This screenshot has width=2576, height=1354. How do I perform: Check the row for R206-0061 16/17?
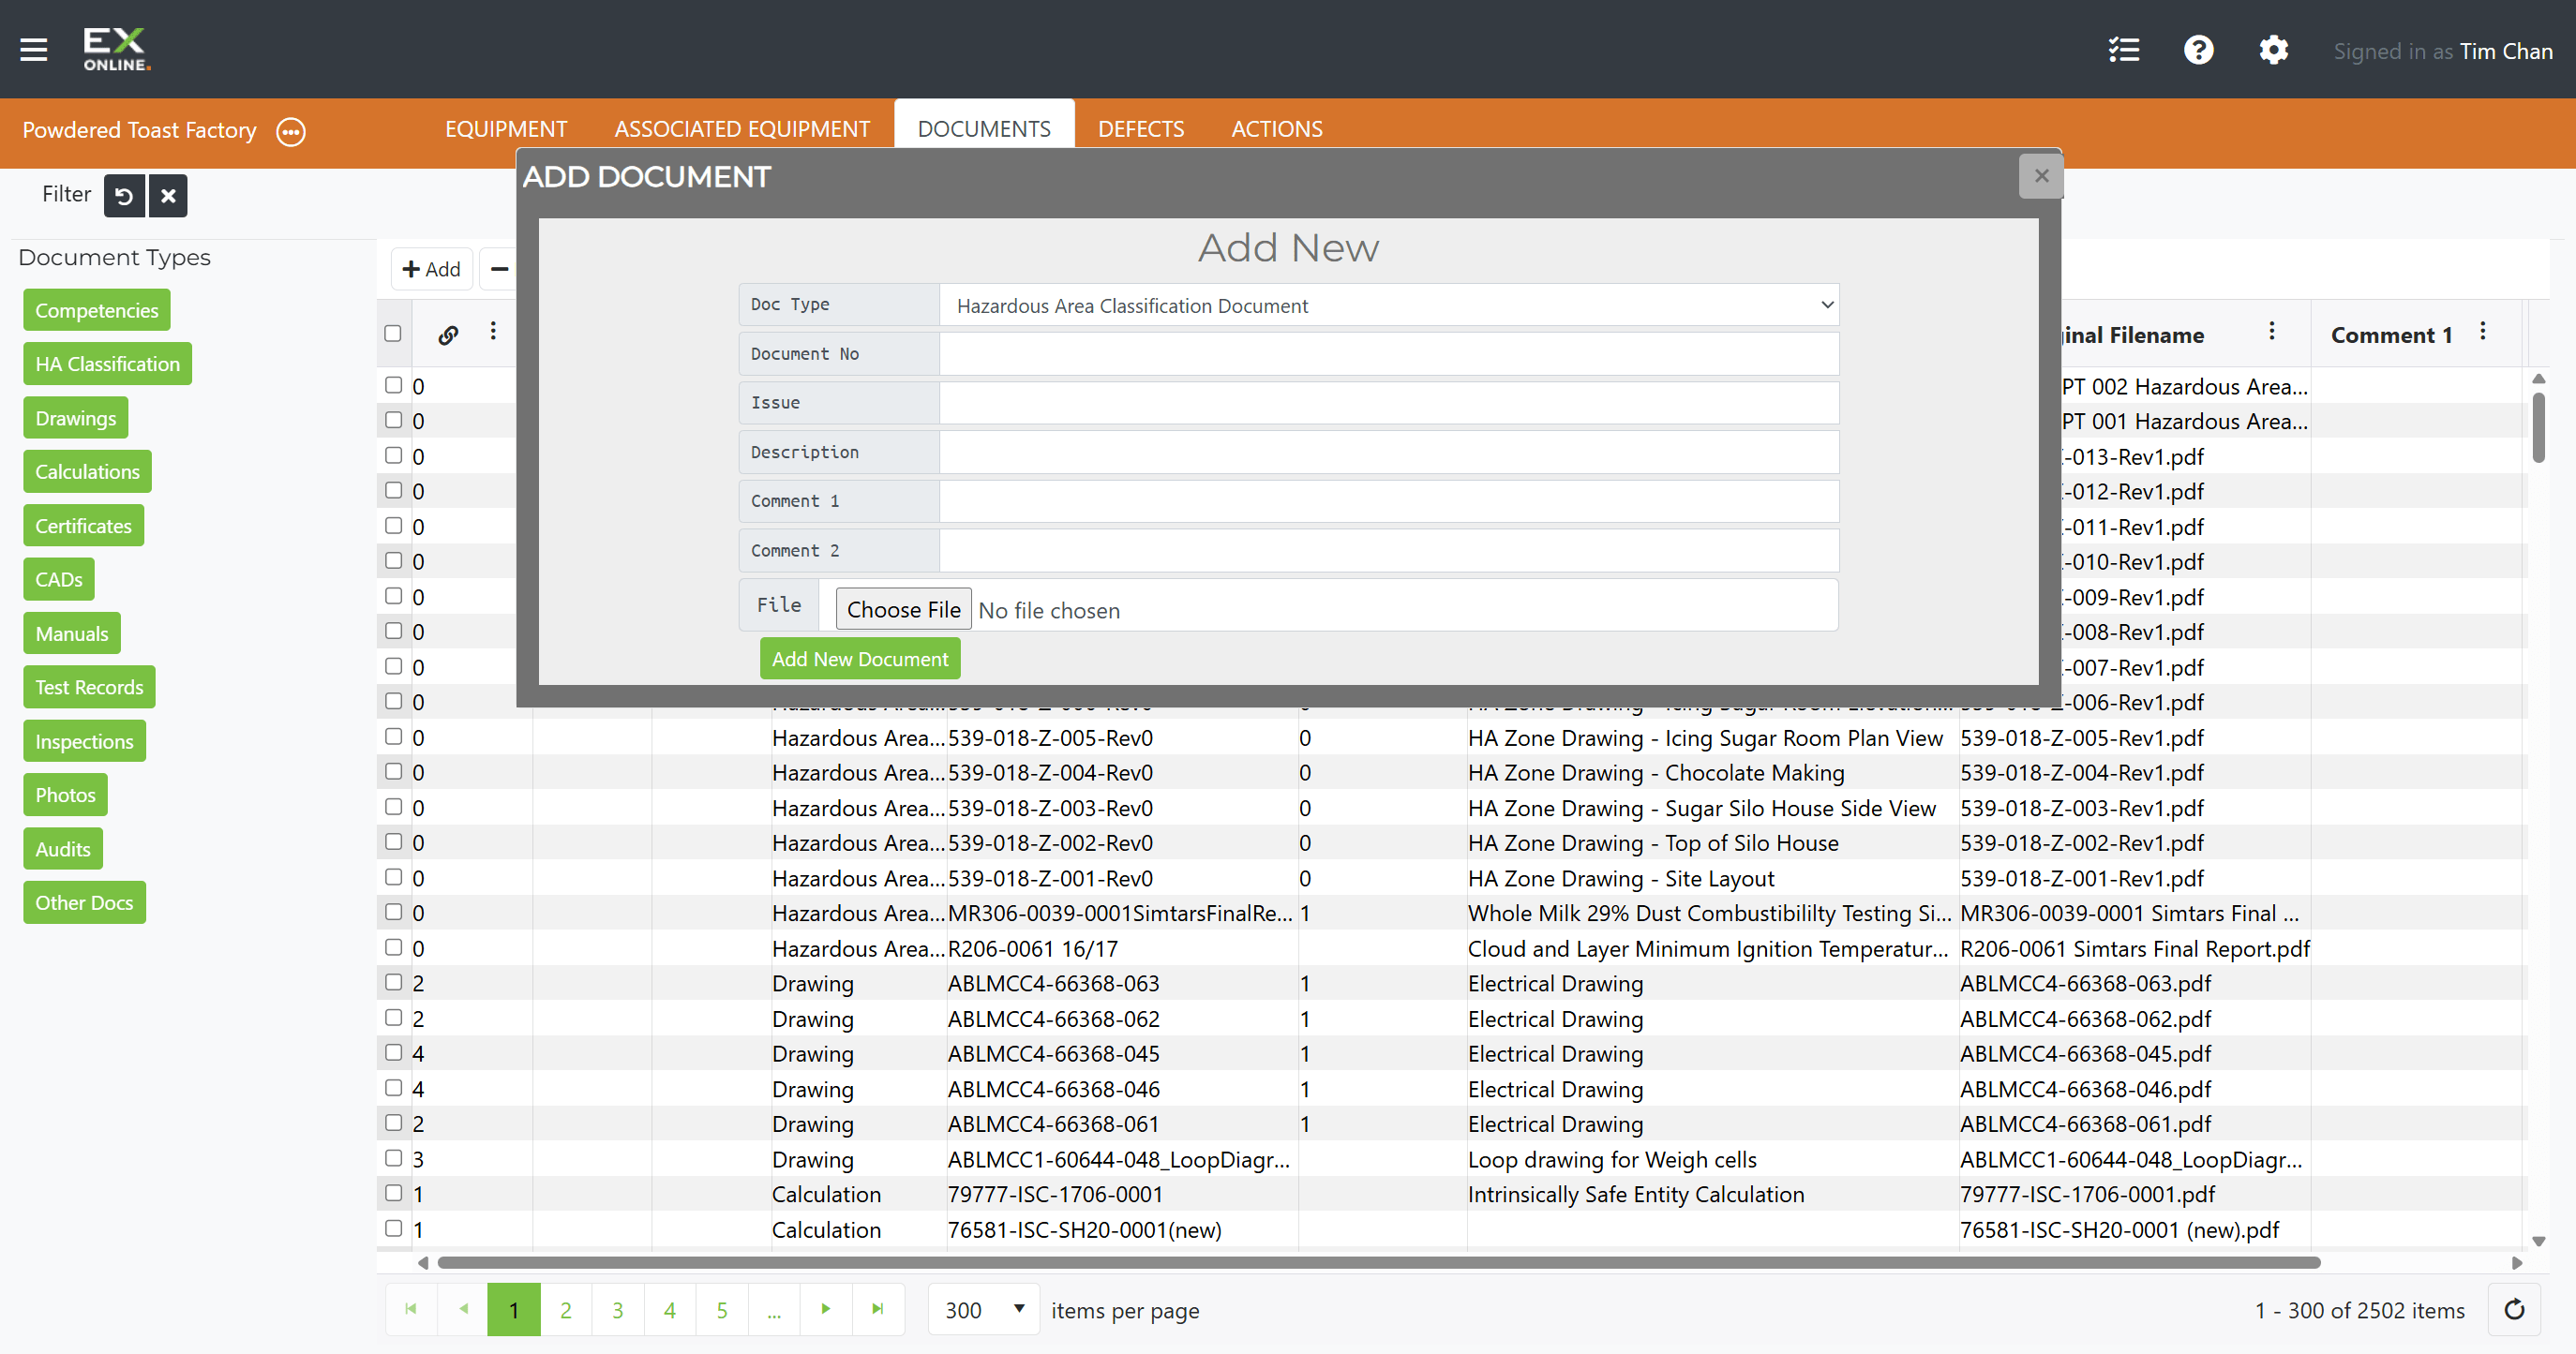pos(394,947)
